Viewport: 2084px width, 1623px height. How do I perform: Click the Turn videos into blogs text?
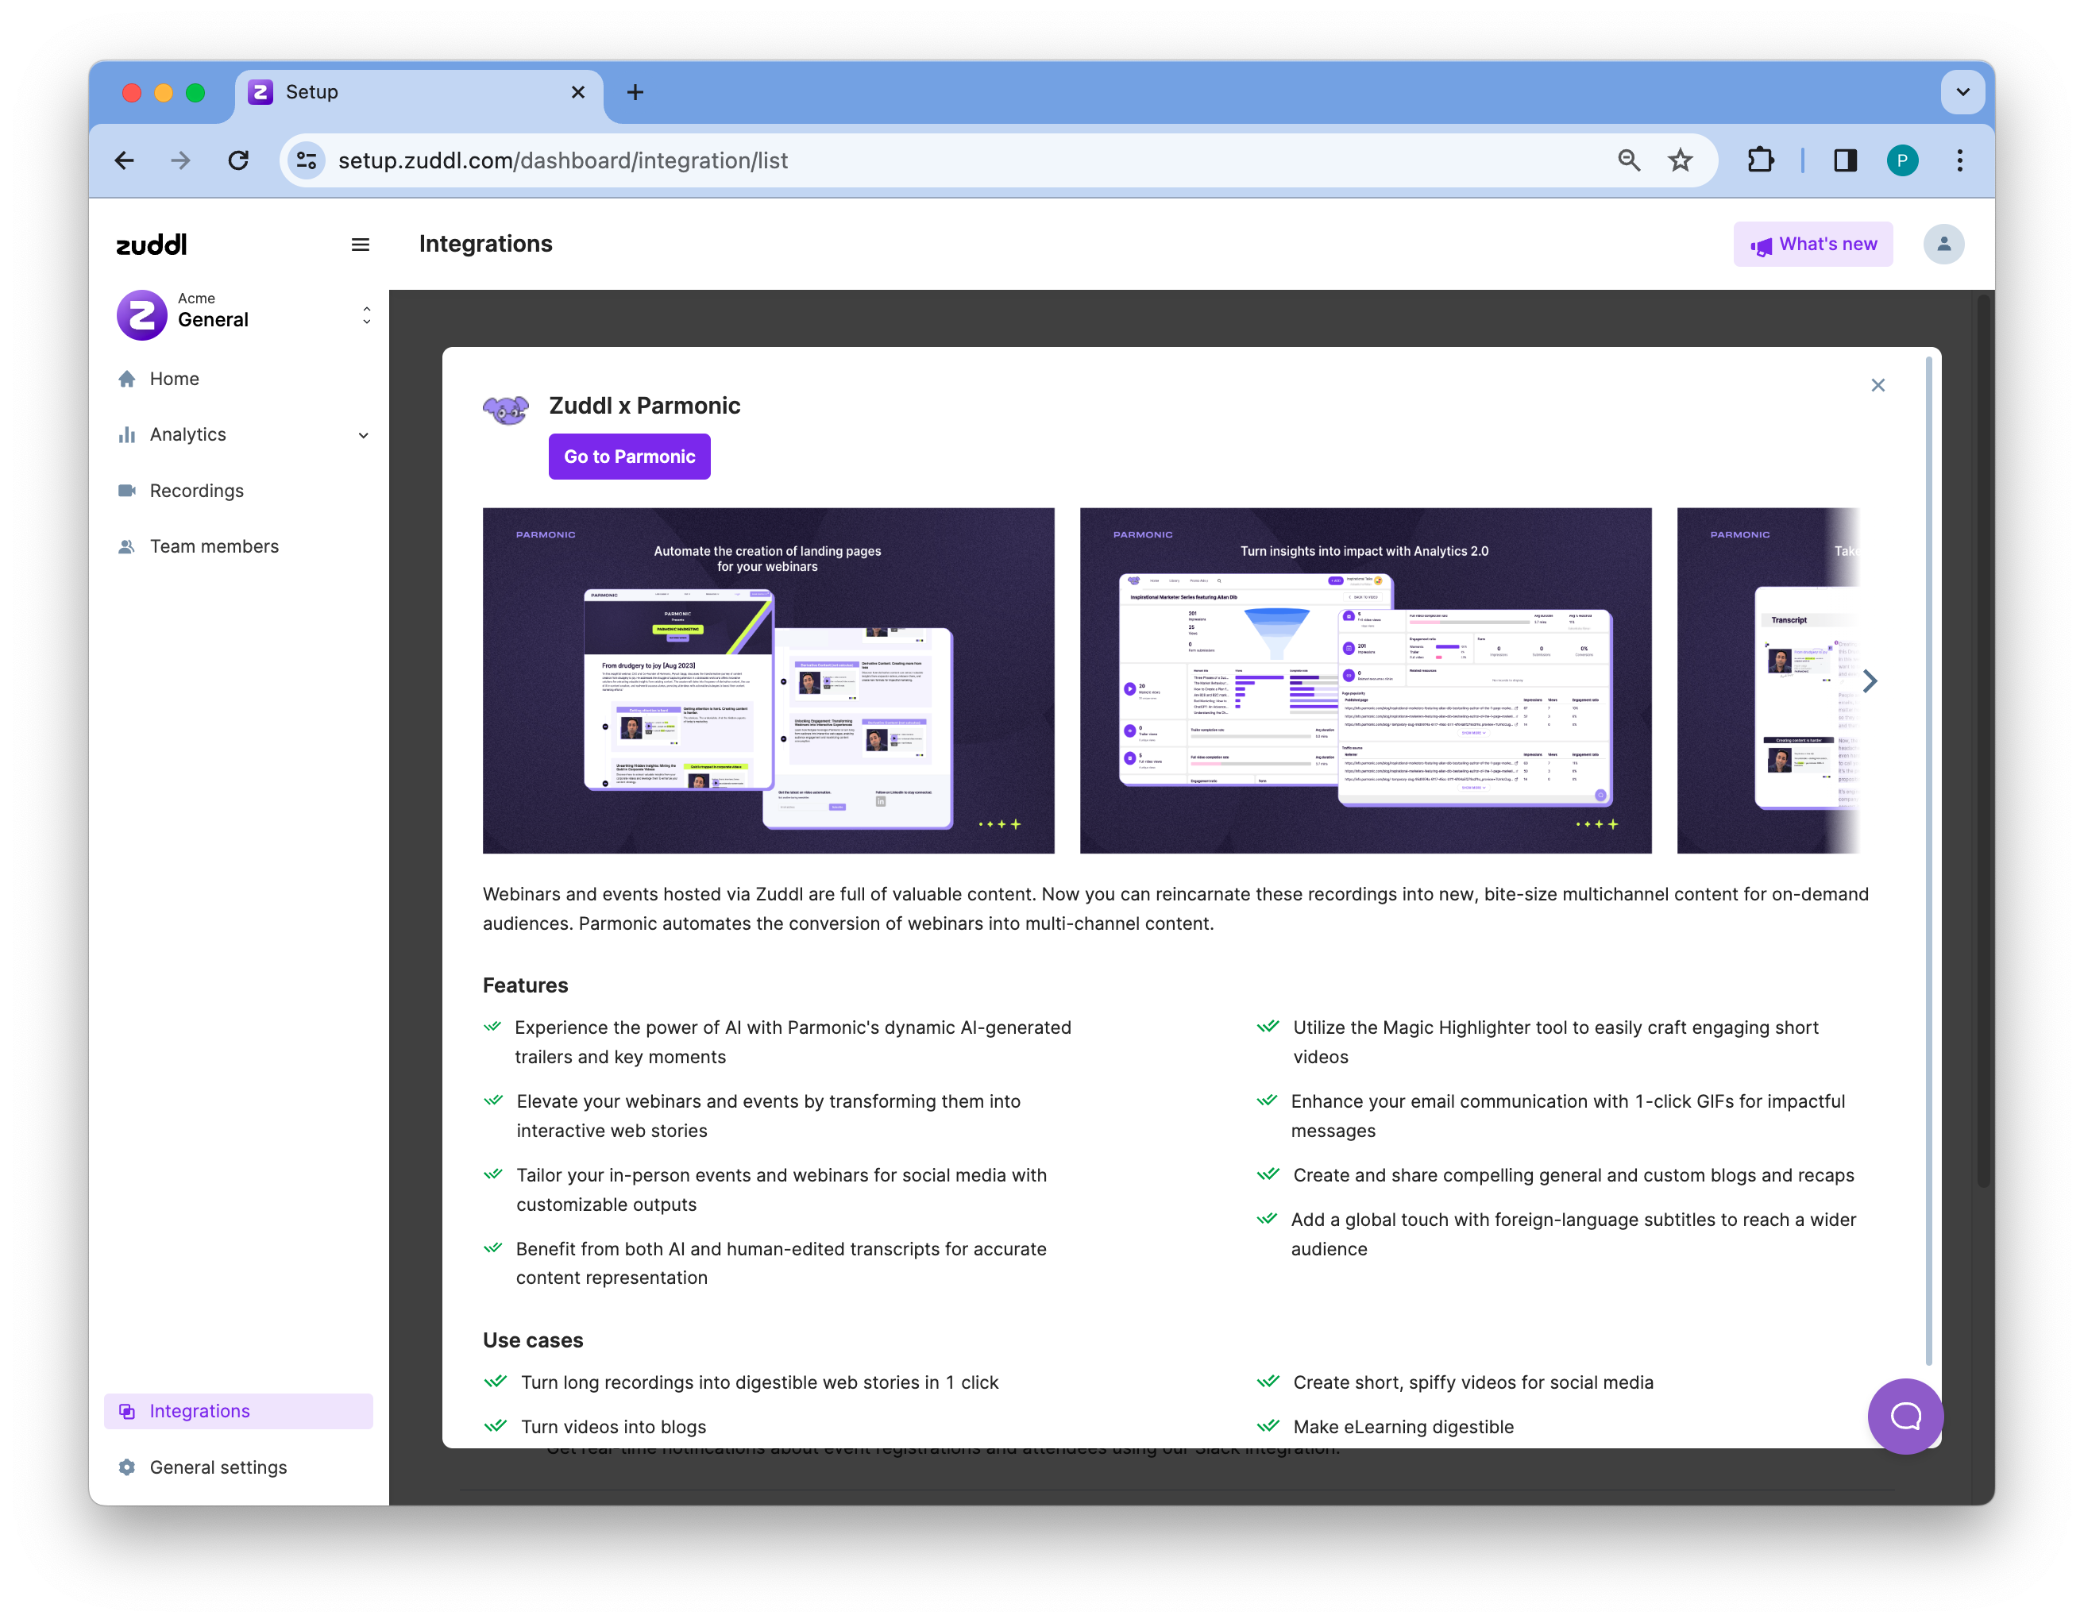pyautogui.click(x=614, y=1428)
